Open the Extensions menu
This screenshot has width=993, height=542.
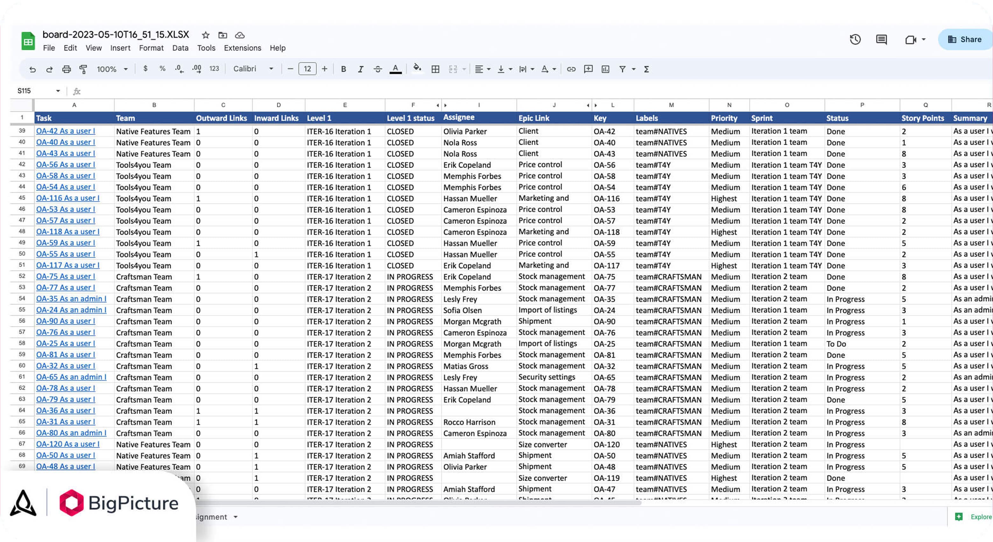click(243, 48)
